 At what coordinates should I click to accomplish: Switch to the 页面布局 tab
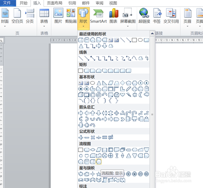(x=55, y=3)
